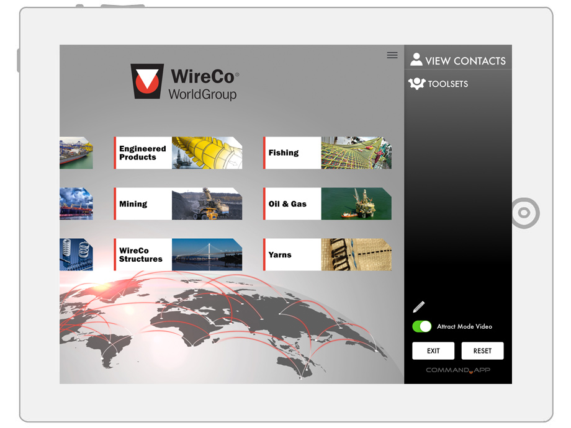Click the woven yarn fabric image
The width and height of the screenshot is (571, 428).
tap(356, 255)
